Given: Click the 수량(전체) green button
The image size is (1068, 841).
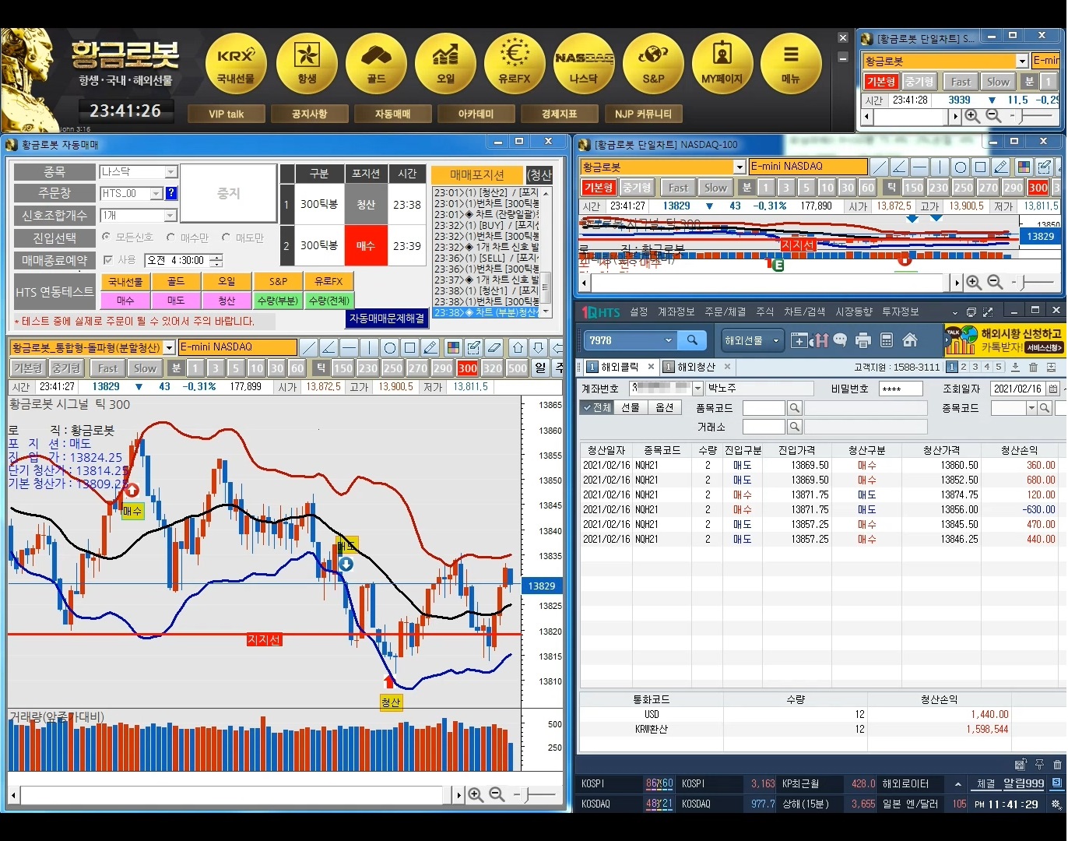Looking at the screenshot, I should click(328, 301).
